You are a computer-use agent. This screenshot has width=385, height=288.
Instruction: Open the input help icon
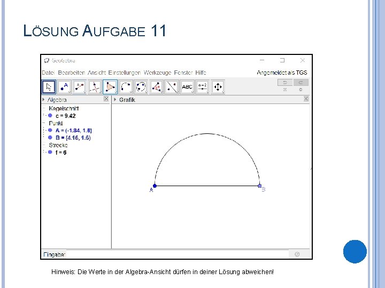pyautogui.click(x=297, y=254)
